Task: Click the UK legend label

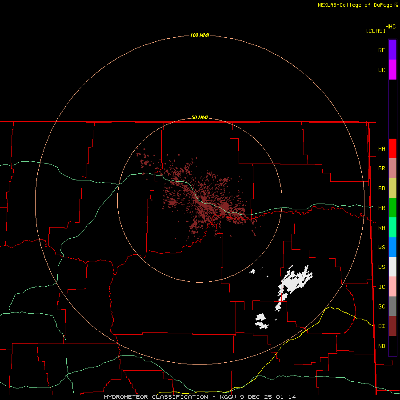Action: pos(381,70)
